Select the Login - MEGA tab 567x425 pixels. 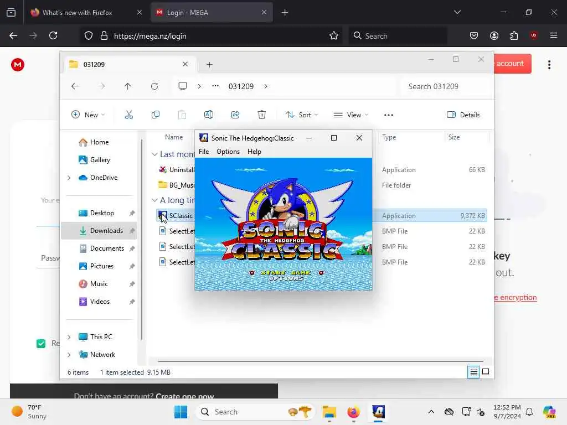(212, 12)
